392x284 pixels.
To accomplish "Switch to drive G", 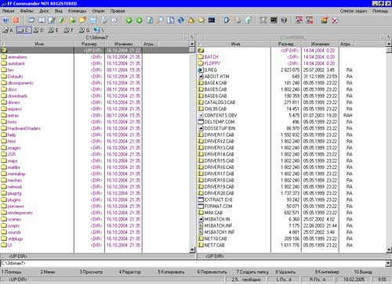I will tap(85, 31).
